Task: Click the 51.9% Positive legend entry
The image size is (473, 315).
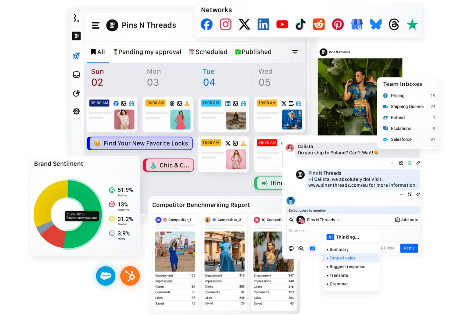Action: pos(121,192)
